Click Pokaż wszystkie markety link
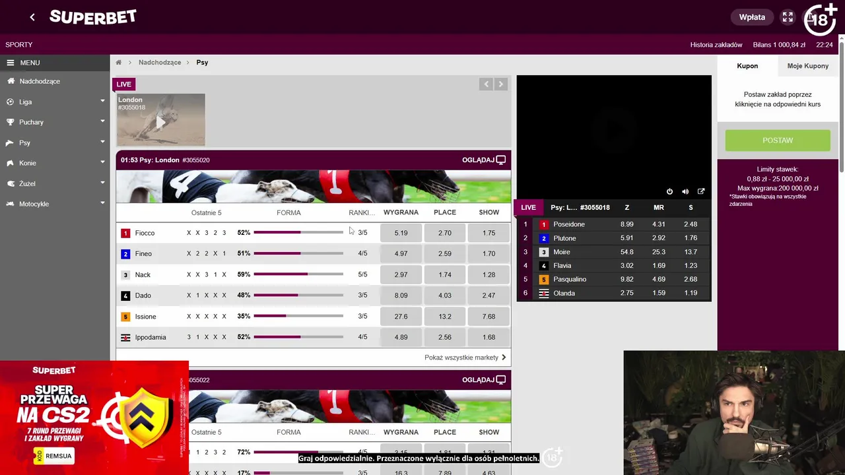The image size is (845, 475). [465, 357]
